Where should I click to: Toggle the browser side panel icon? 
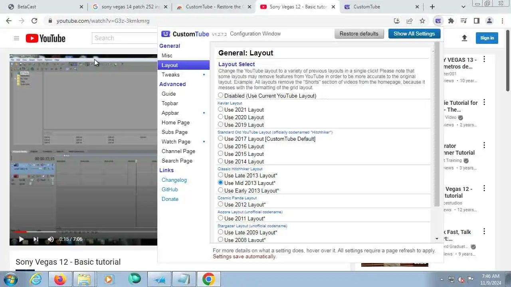[477, 21]
